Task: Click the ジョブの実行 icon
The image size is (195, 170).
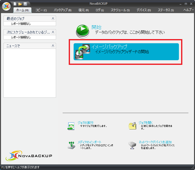Action: [71, 126]
